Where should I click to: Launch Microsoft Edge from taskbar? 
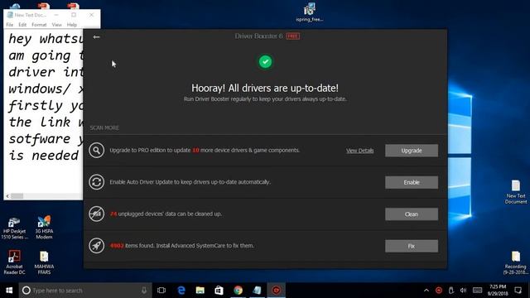(x=181, y=291)
